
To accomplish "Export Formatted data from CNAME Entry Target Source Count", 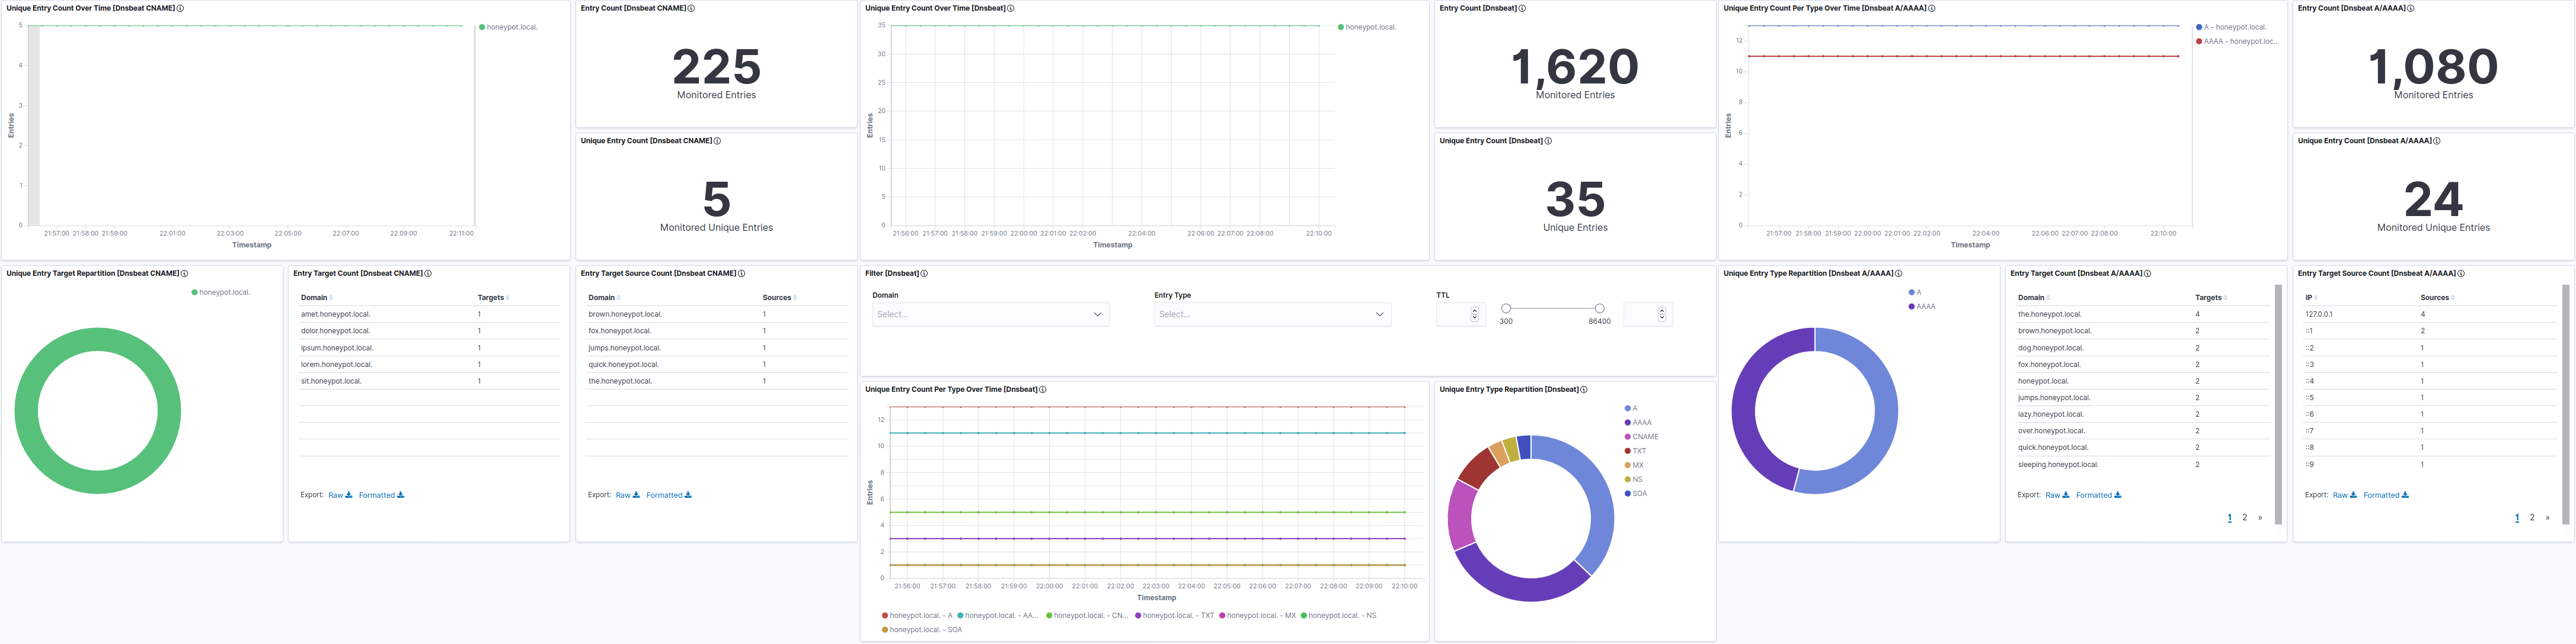I will click(668, 495).
